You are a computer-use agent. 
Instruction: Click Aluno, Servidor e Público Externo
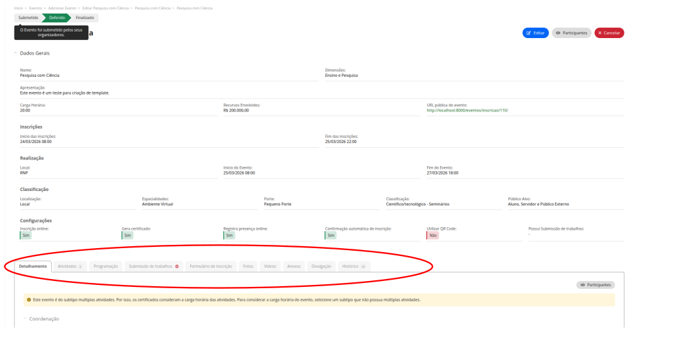coord(539,204)
